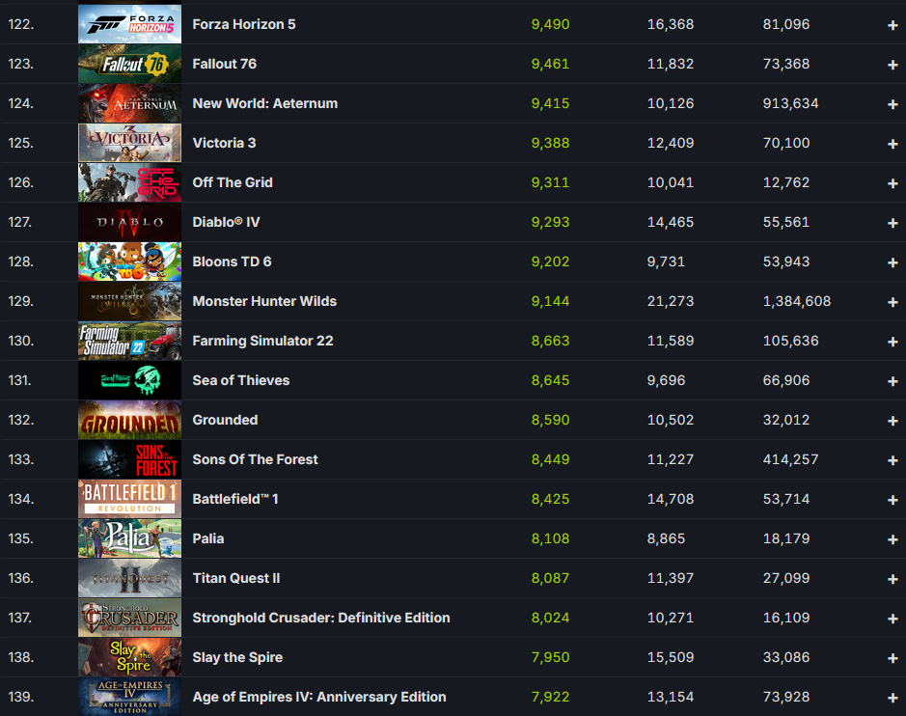Click the Age of Empires IV thumbnail image
The width and height of the screenshot is (906, 716).
(129, 697)
